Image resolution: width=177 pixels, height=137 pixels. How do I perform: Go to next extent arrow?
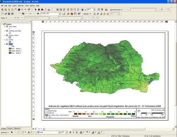point(25,10)
